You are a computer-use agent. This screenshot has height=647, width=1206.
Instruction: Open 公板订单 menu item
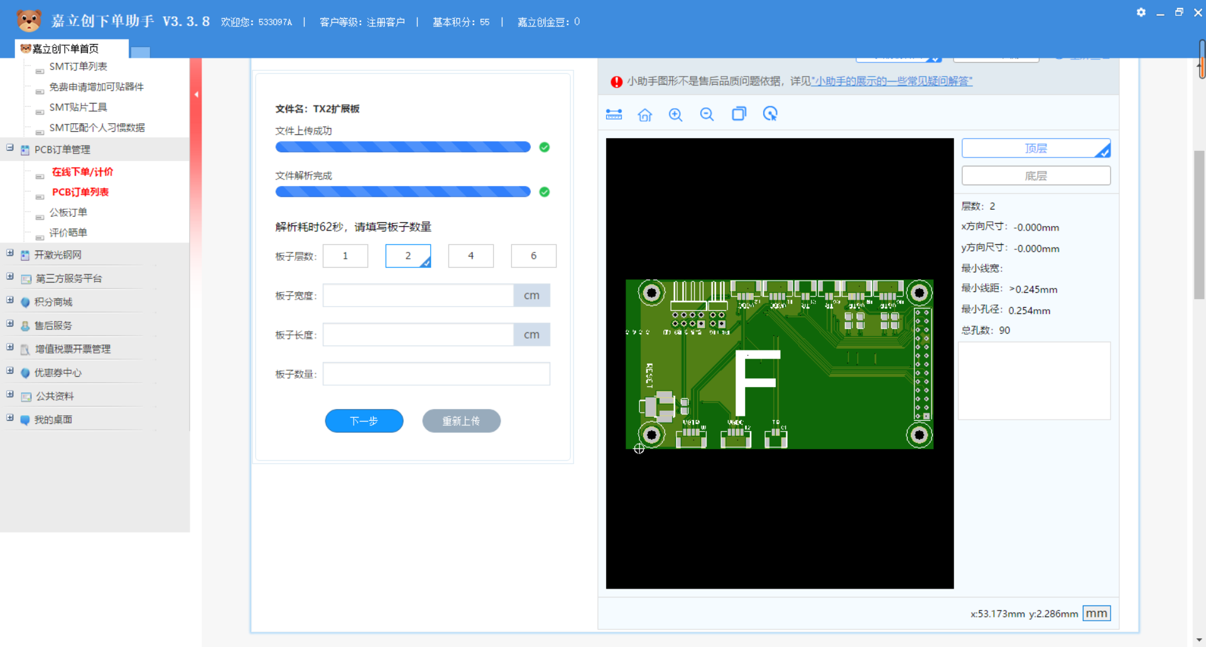68,212
